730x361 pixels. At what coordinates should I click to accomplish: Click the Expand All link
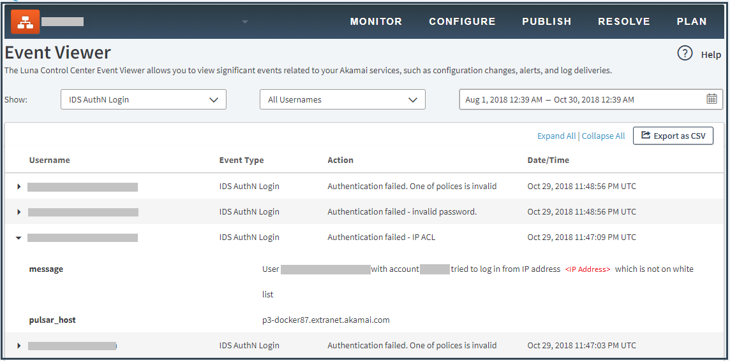click(x=556, y=136)
